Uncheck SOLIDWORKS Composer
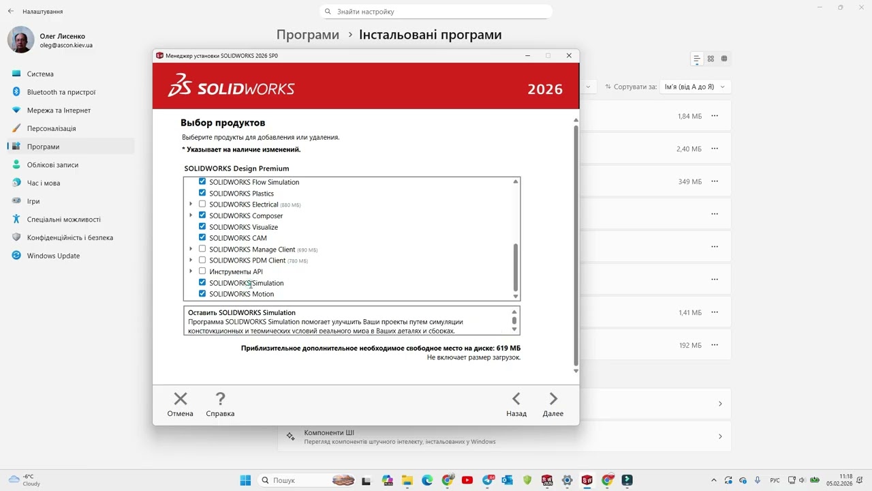Image resolution: width=872 pixels, height=491 pixels. point(202,215)
